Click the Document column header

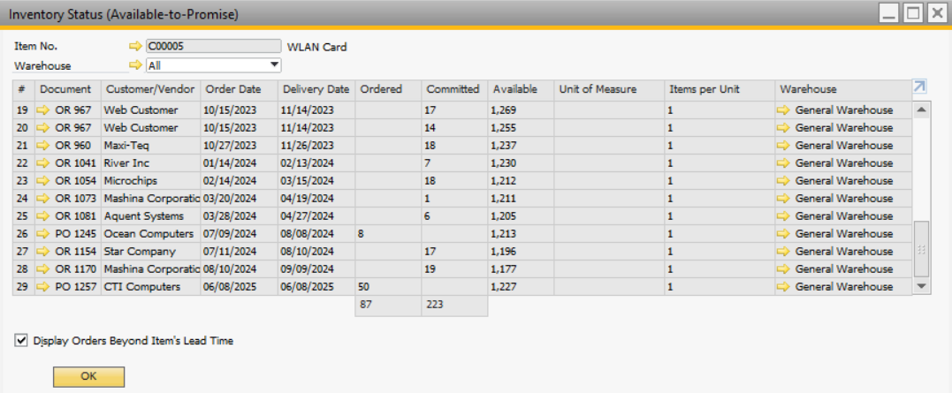point(68,89)
